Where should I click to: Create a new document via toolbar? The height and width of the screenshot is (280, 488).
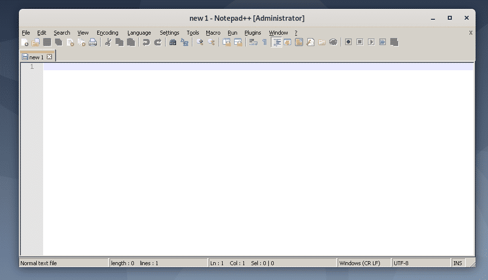pyautogui.click(x=25, y=42)
